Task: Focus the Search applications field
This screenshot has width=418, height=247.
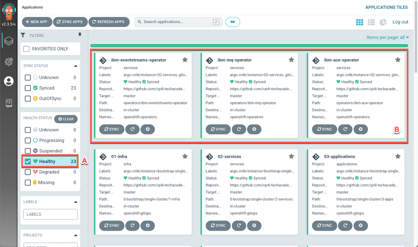Action: point(177,22)
